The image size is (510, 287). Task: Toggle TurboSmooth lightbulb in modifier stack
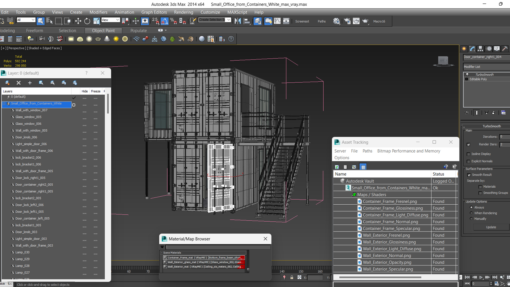pyautogui.click(x=467, y=74)
